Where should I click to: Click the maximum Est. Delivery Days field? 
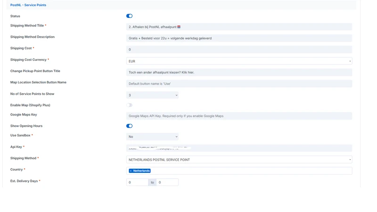[167, 182]
